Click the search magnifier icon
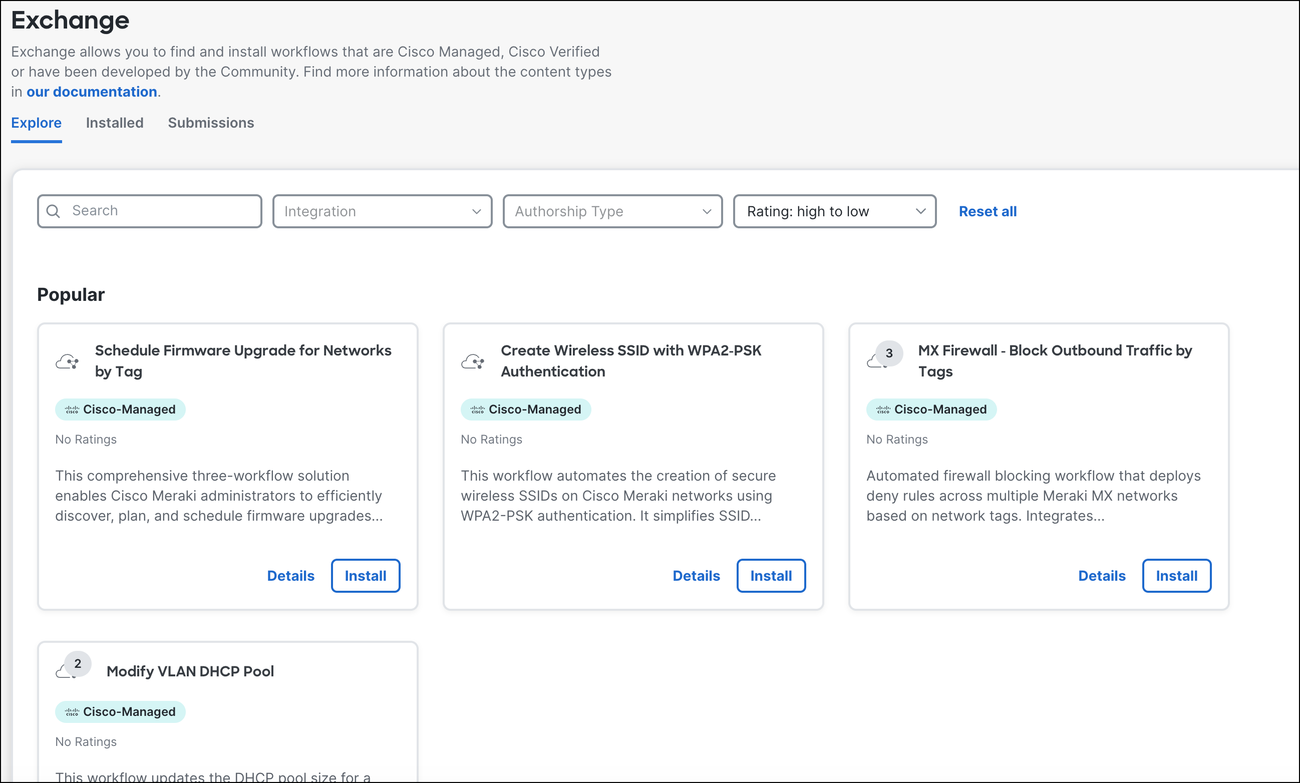Image resolution: width=1300 pixels, height=783 pixels. pos(53,211)
